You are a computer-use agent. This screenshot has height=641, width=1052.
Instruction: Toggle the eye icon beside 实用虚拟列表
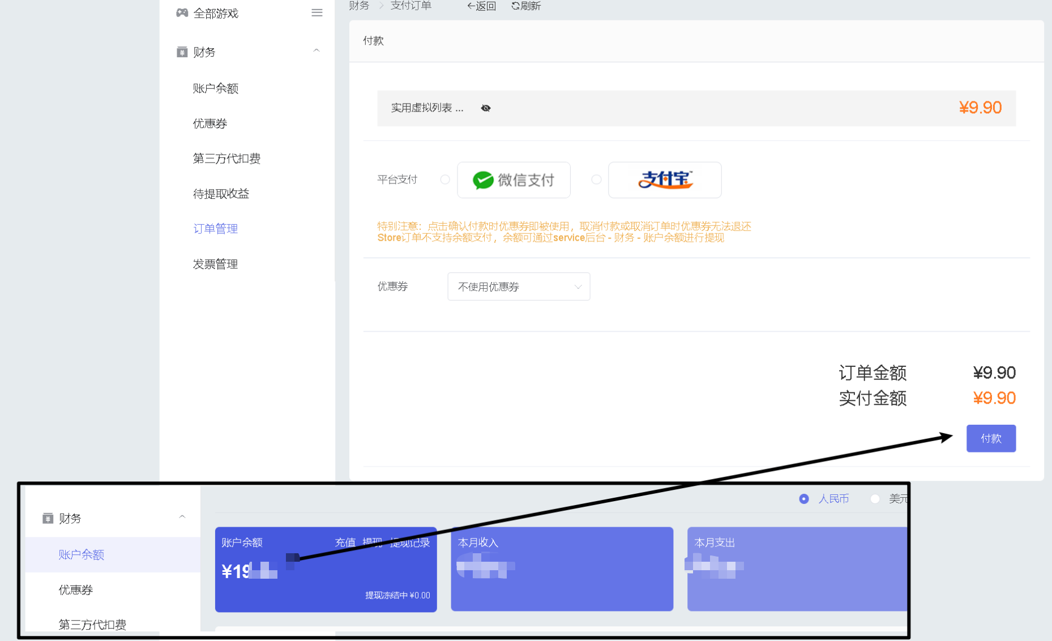click(485, 108)
